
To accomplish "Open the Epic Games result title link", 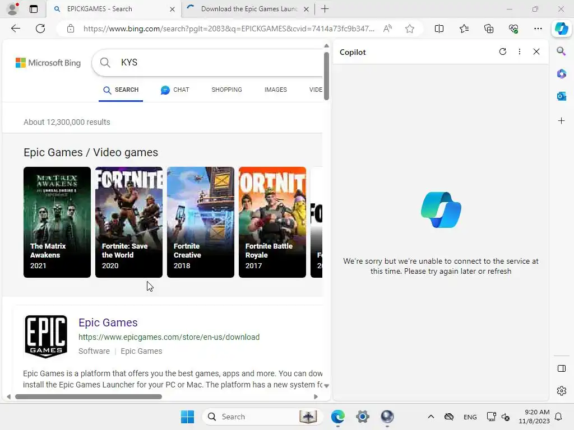I will tap(108, 322).
